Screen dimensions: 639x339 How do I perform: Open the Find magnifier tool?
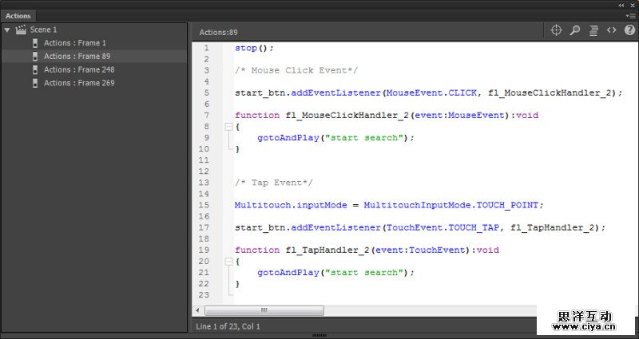tap(575, 30)
